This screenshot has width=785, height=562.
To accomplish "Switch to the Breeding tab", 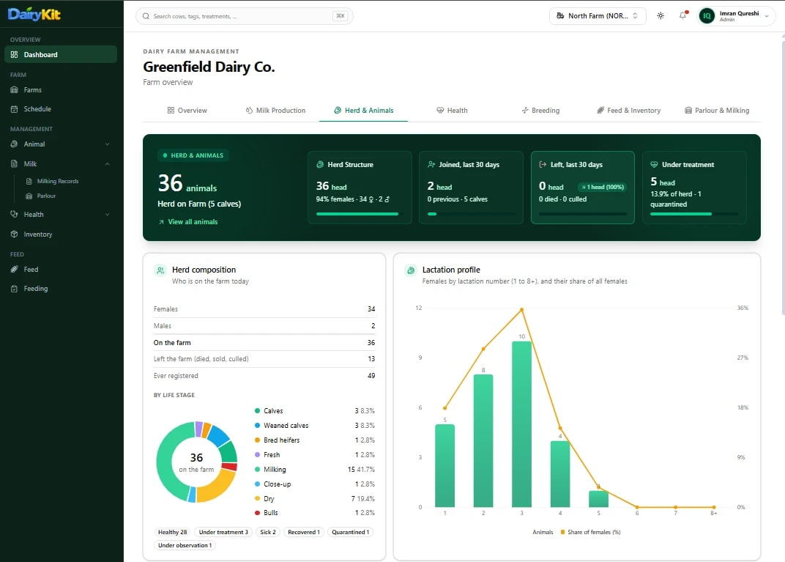I will 540,110.
